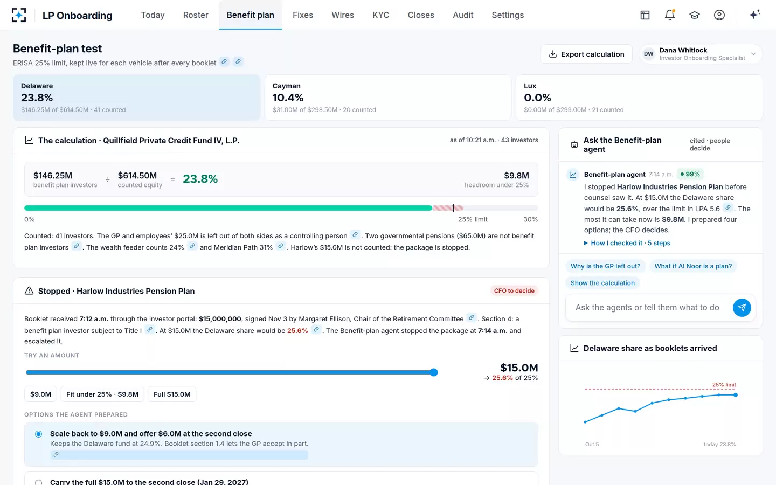This screenshot has height=485, width=776.
Task: Choose the $9.0M preset amount
Action: 40,394
